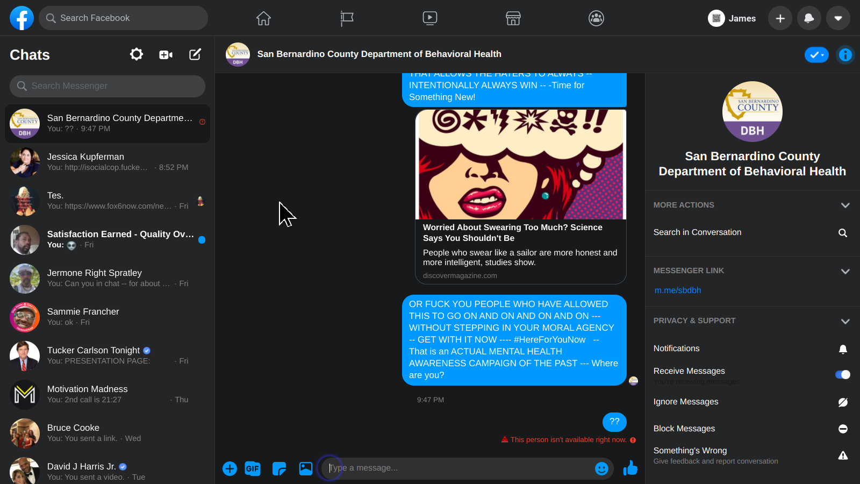Open the account dropdown arrow
Viewport: 860px width, 484px height.
tap(838, 18)
